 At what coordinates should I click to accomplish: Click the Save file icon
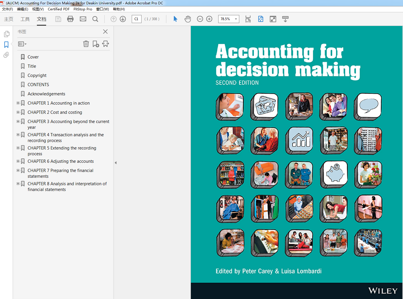58,19
